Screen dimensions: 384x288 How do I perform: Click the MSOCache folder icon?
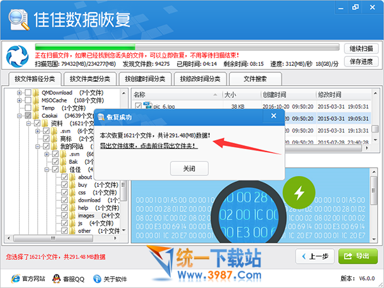click(x=36, y=100)
